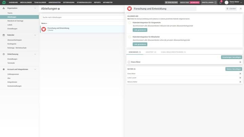Click the Demo buchen button
The width and height of the screenshot is (244, 137).
click(x=171, y=2)
